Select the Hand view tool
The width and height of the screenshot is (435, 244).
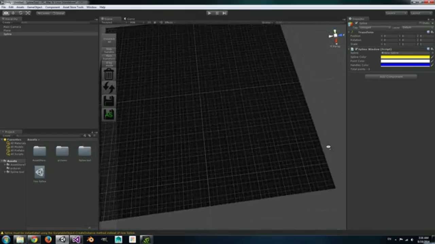coord(6,13)
